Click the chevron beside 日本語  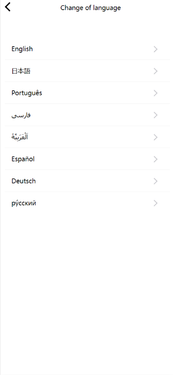[x=155, y=71]
